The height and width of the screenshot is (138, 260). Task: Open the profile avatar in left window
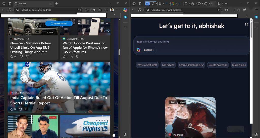(112, 10)
